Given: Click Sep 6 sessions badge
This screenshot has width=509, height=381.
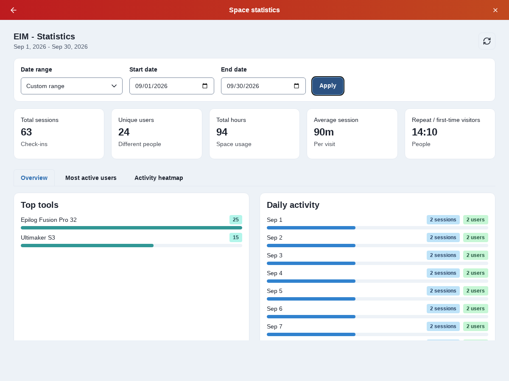Looking at the screenshot, I should (x=443, y=309).
